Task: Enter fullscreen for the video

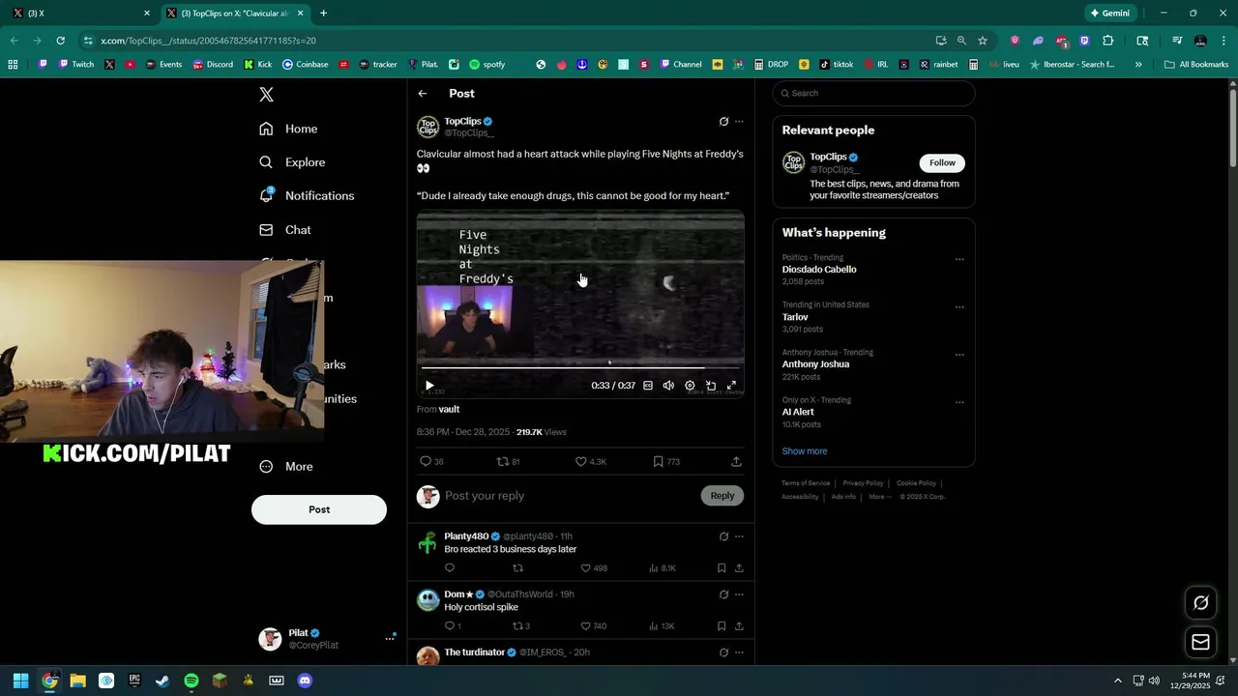Action: click(731, 386)
